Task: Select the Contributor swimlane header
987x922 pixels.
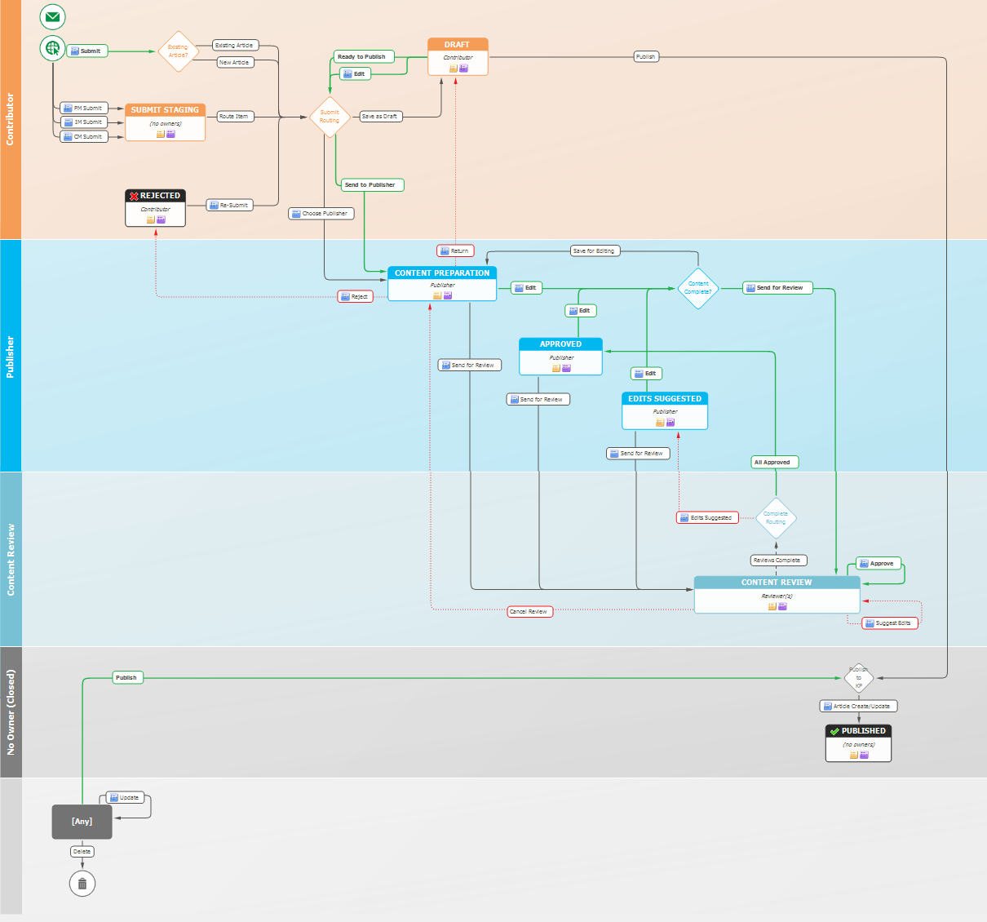Action: point(11,119)
